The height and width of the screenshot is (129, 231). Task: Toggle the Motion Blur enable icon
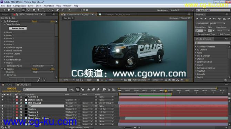point(98,90)
